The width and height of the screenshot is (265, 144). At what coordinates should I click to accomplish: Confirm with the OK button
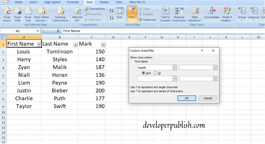(187, 98)
